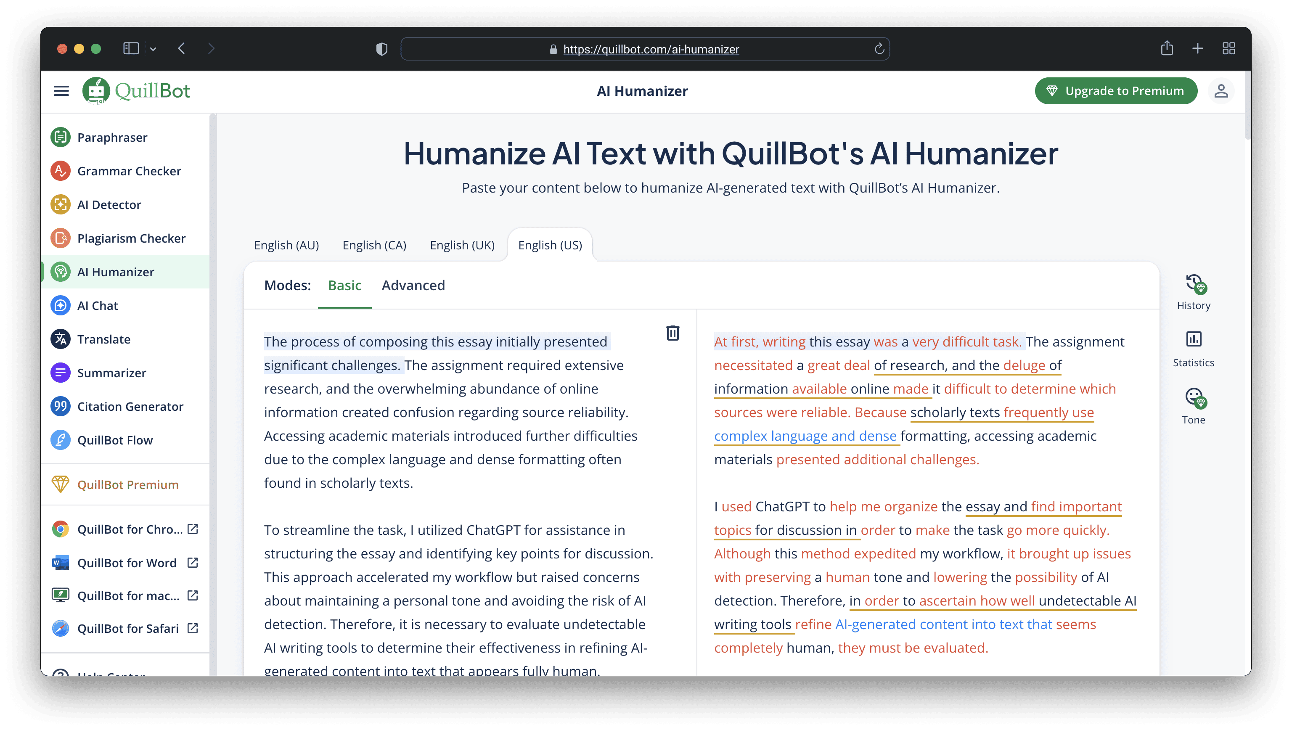Open QuillBot Premium in the sidebar
This screenshot has width=1292, height=730.
[127, 485]
